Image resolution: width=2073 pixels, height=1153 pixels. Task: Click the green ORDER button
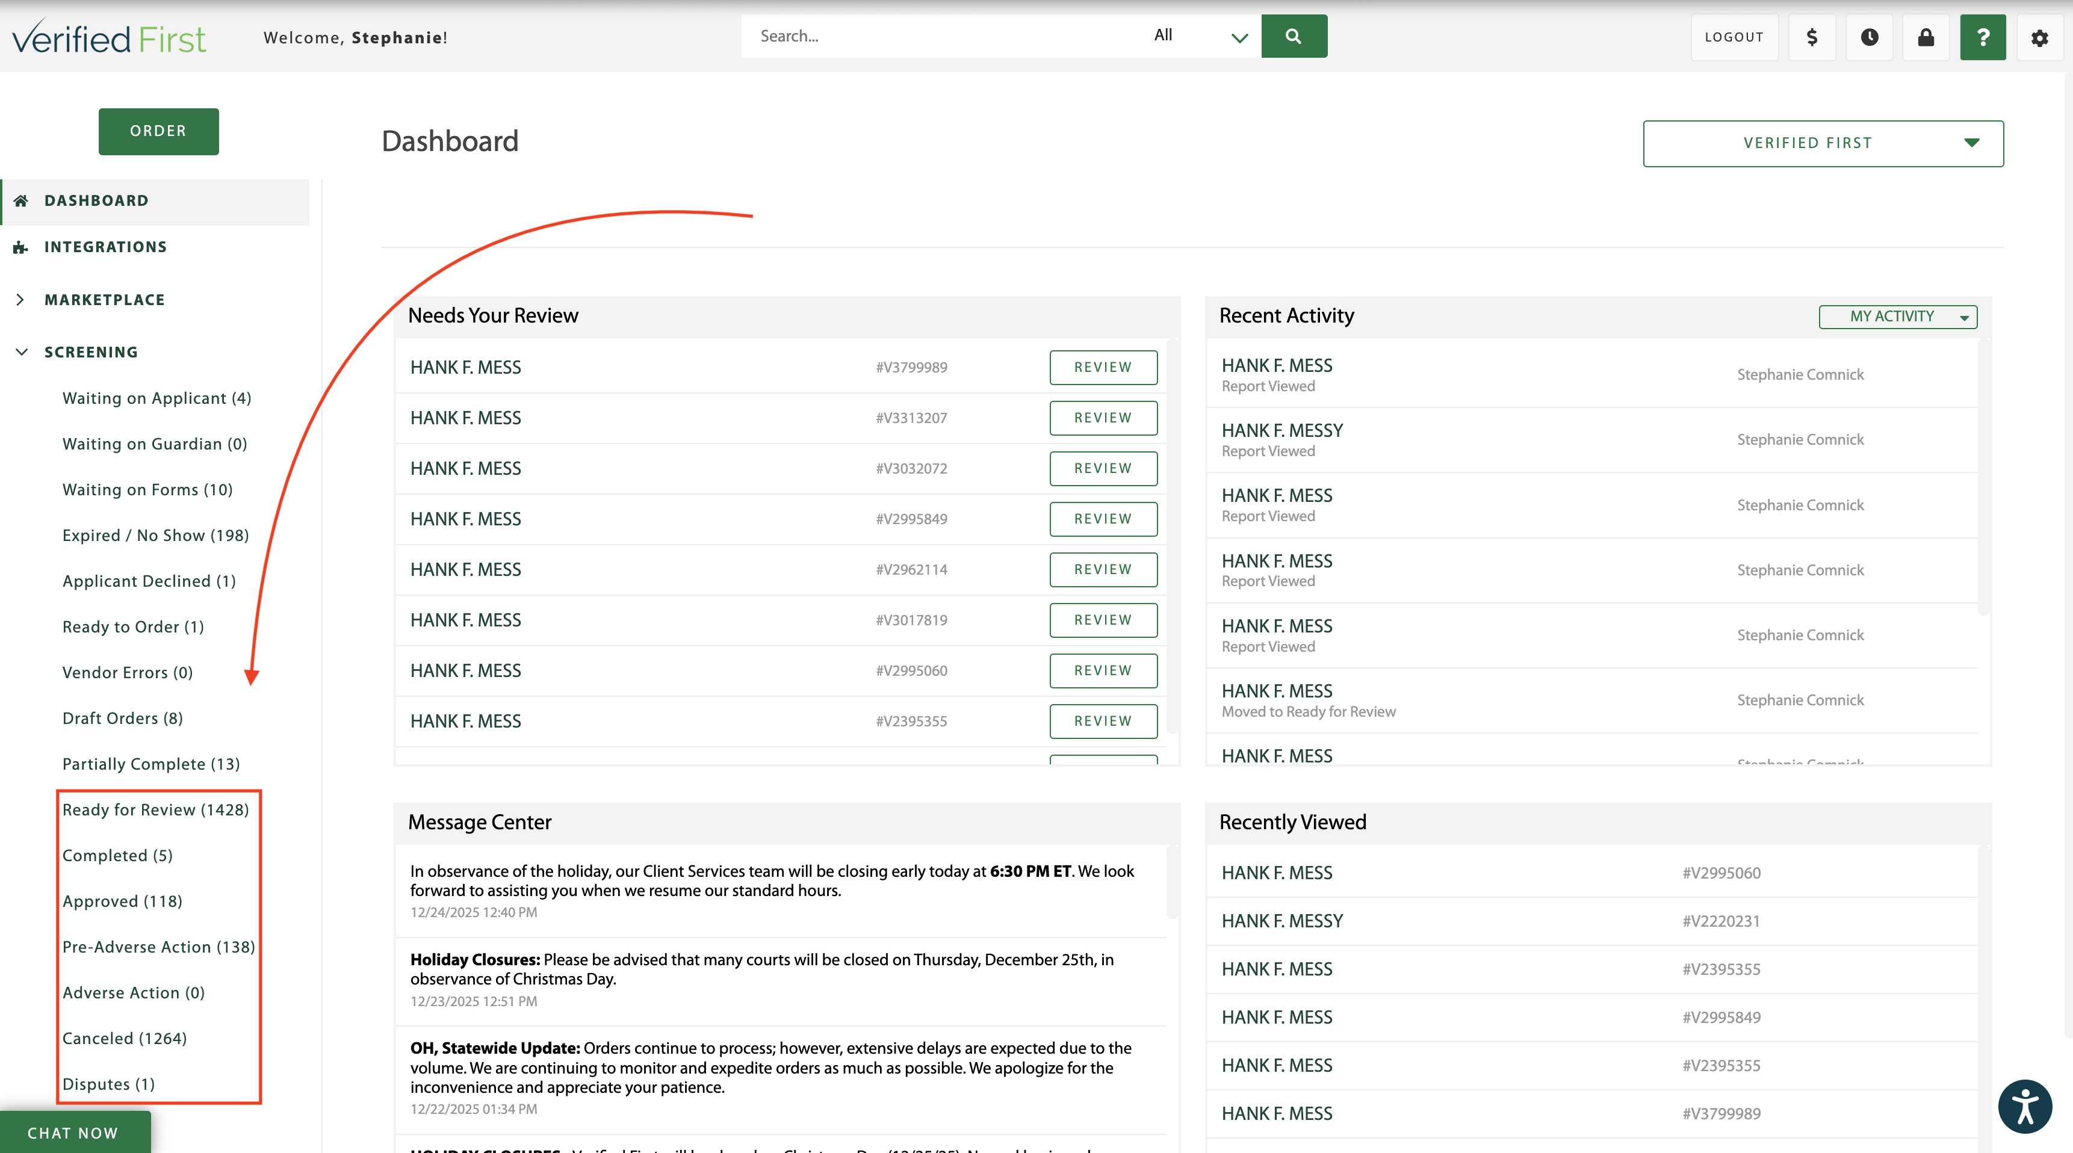coord(158,131)
